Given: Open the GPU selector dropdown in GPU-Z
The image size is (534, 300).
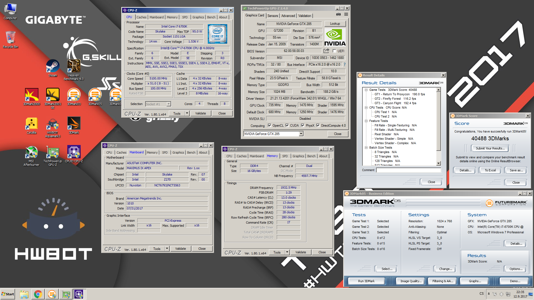Looking at the screenshot, I should pos(301,134).
